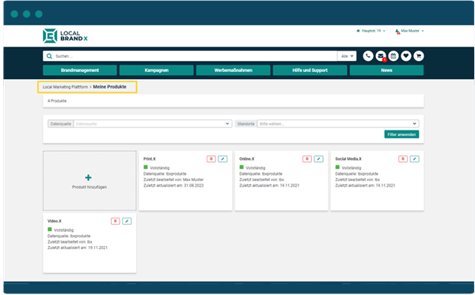Click the Produkt hinzufügen tile
475x295 pixels.
pyautogui.click(x=89, y=180)
